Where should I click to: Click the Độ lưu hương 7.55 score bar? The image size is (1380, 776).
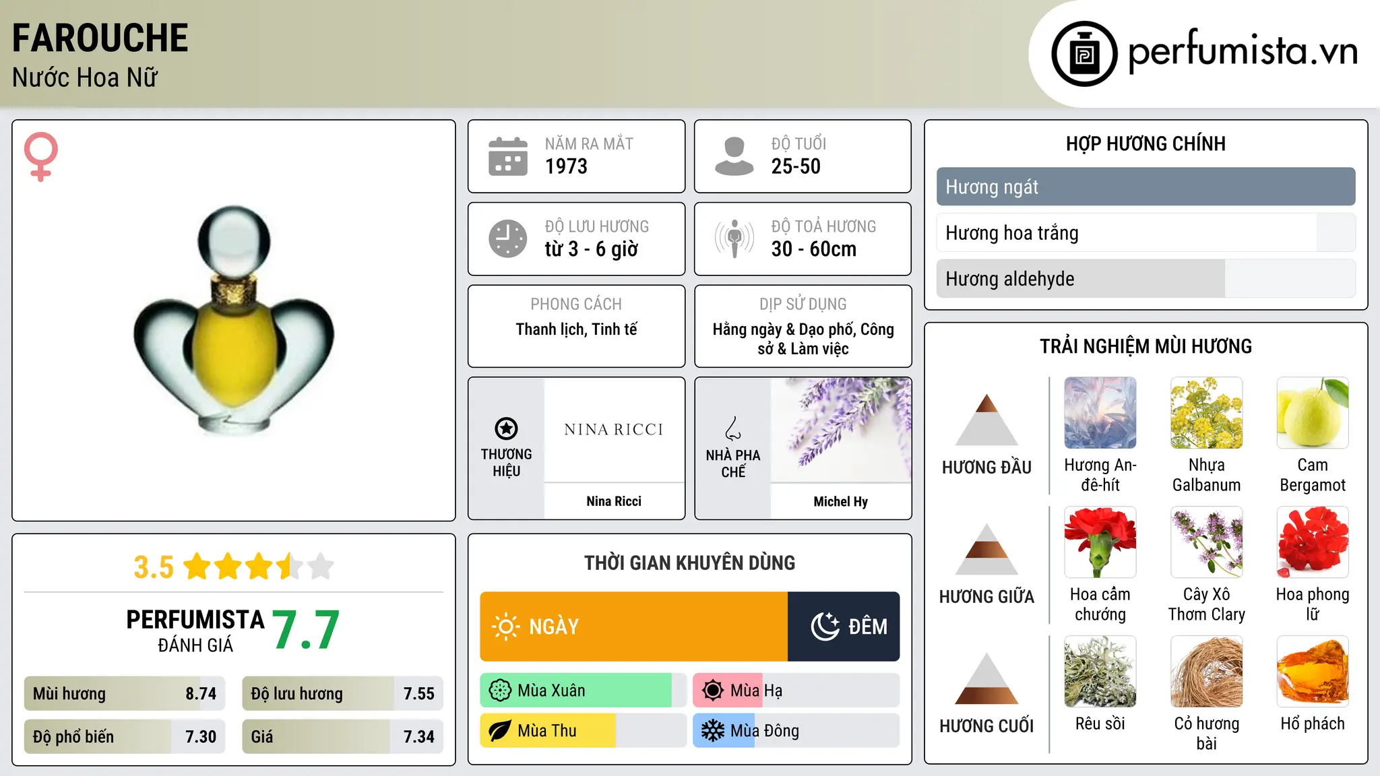pos(342,694)
